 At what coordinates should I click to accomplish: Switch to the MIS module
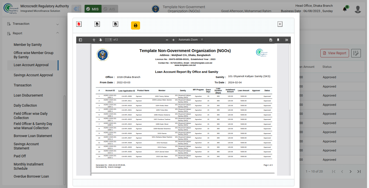[x=93, y=9]
